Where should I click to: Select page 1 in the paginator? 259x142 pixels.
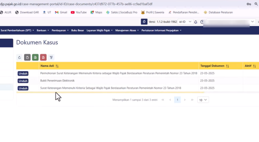coord(177,100)
